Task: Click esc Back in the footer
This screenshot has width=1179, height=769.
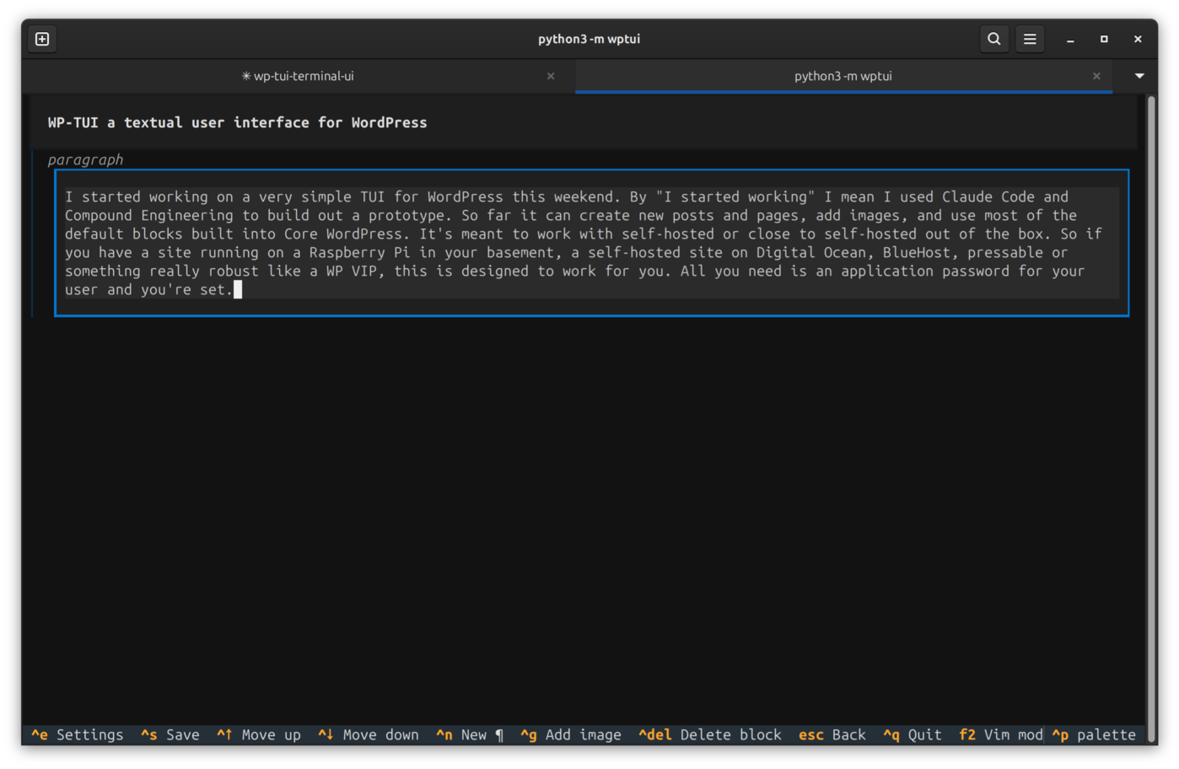Action: (x=832, y=735)
